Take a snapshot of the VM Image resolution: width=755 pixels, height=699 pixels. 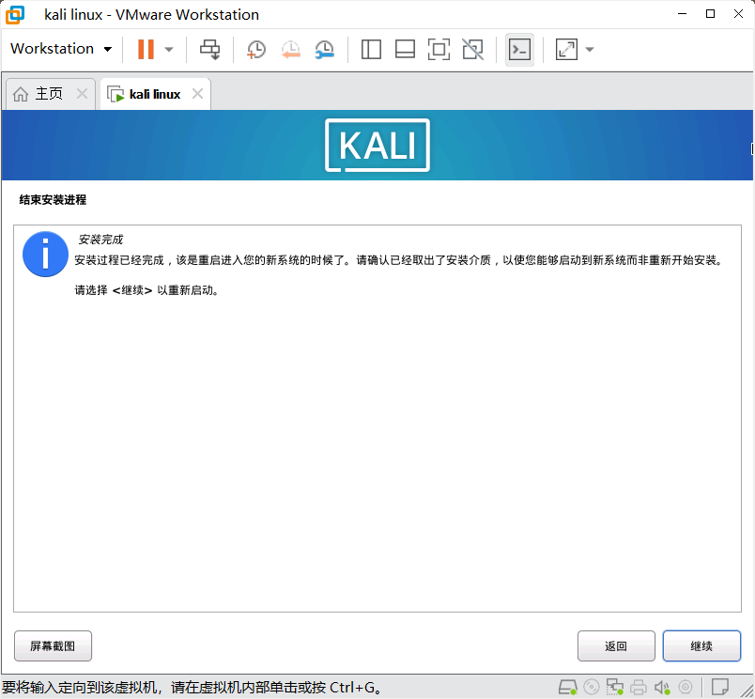pyautogui.click(x=256, y=49)
